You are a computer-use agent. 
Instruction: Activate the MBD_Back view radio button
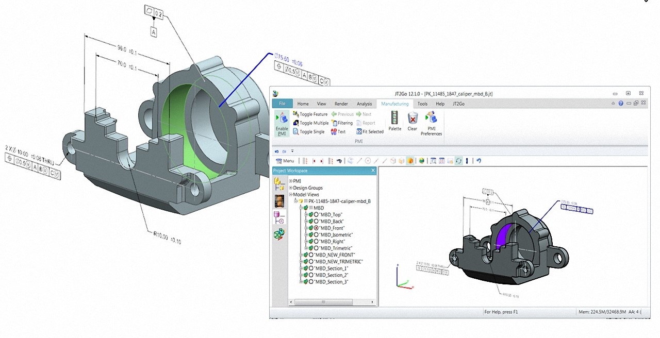tap(317, 221)
